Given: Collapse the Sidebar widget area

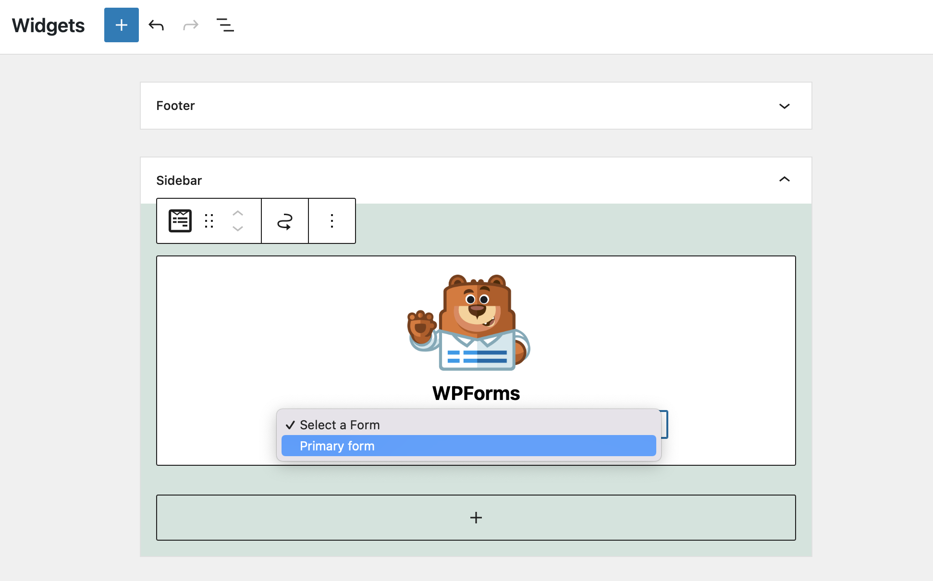Looking at the screenshot, I should pyautogui.click(x=784, y=180).
